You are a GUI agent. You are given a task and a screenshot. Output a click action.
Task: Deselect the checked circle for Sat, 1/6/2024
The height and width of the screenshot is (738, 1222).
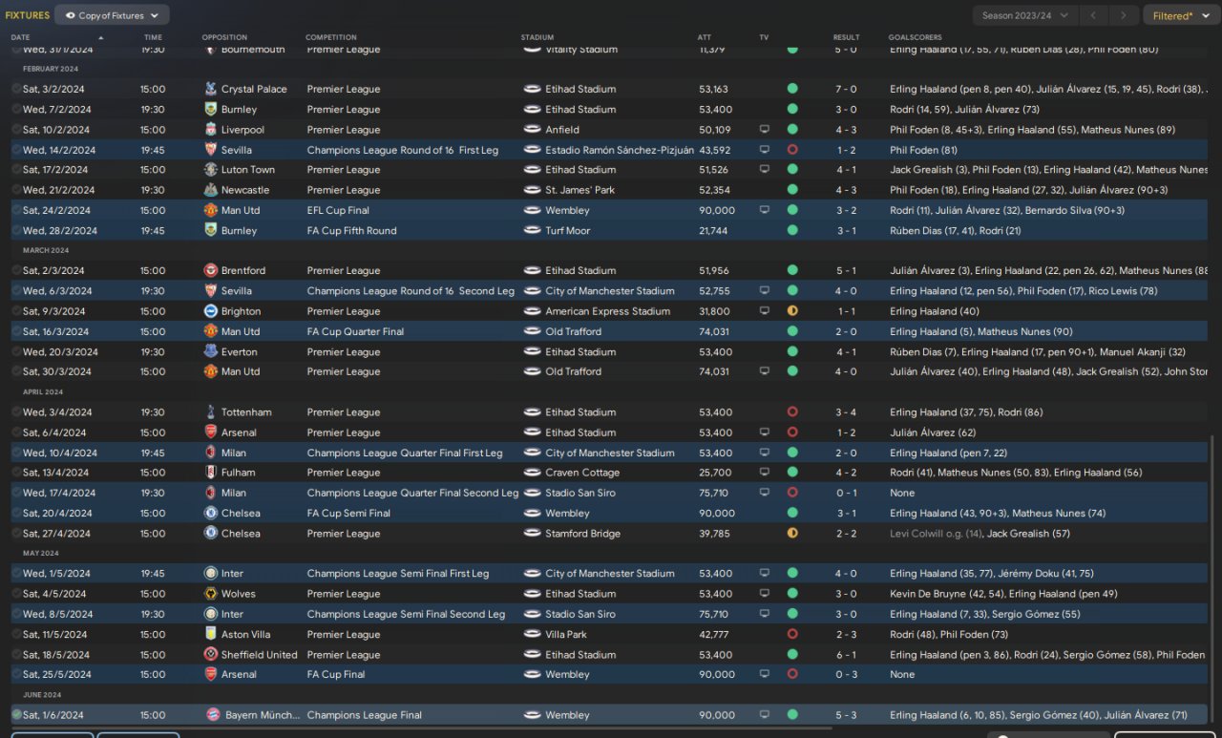pos(16,715)
